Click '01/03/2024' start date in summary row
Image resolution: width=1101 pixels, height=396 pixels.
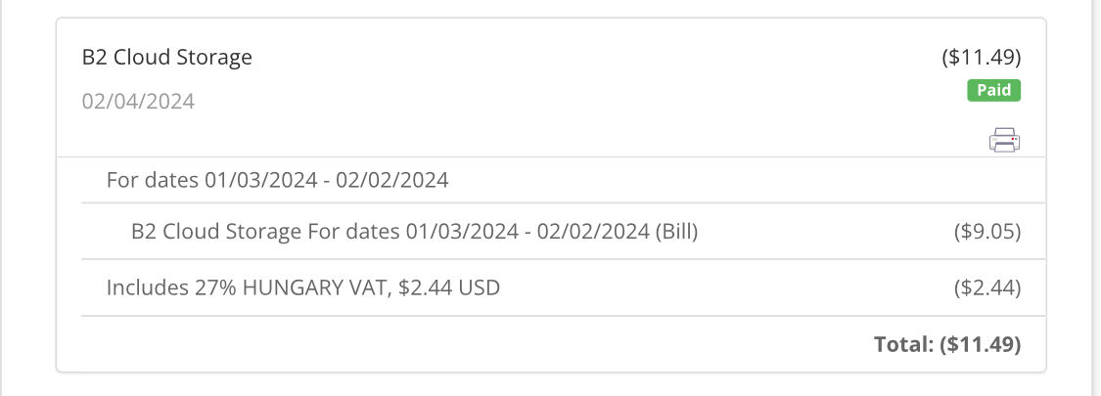click(261, 181)
